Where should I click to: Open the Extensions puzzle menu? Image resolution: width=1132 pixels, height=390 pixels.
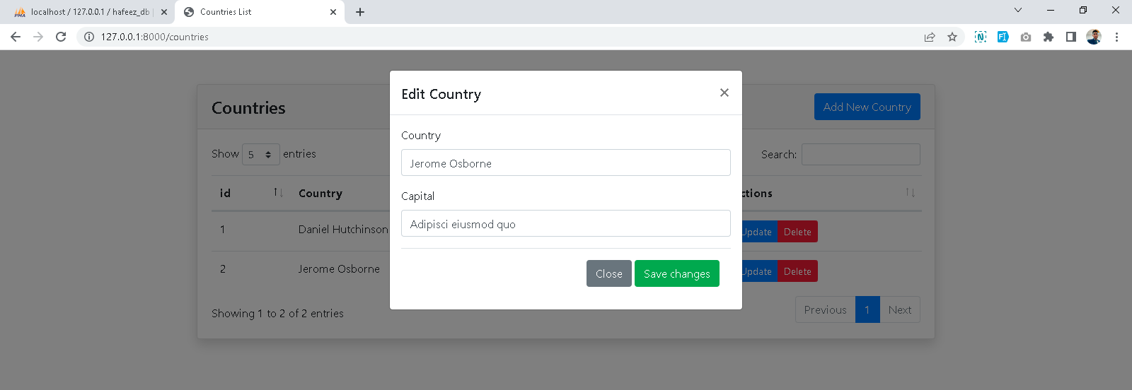[x=1049, y=37]
